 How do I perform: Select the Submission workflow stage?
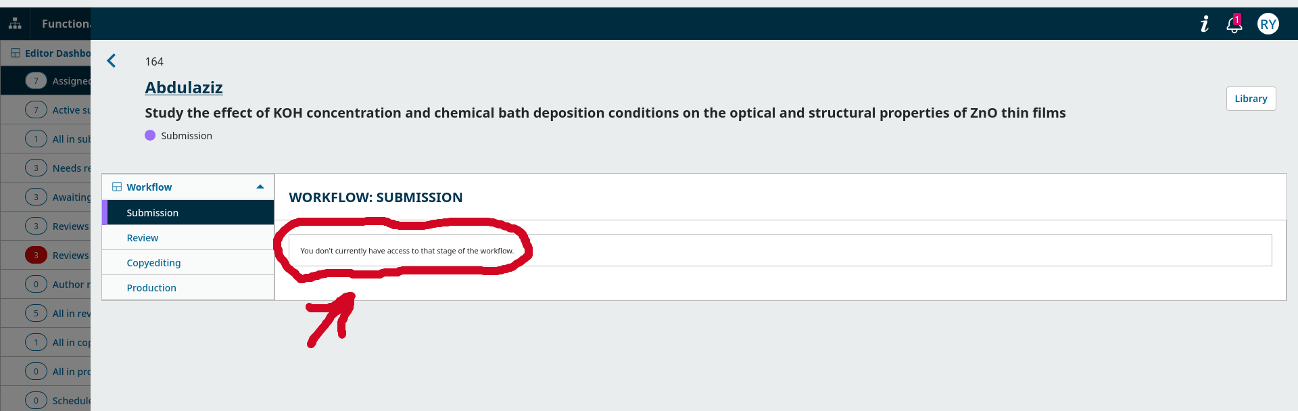[x=153, y=213]
